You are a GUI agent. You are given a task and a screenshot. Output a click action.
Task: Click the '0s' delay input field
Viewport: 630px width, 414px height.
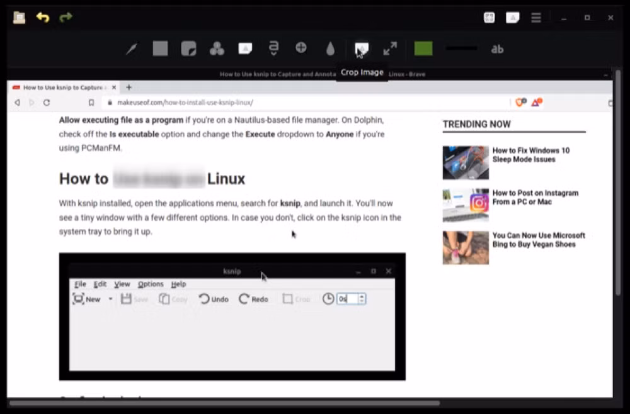(x=348, y=298)
